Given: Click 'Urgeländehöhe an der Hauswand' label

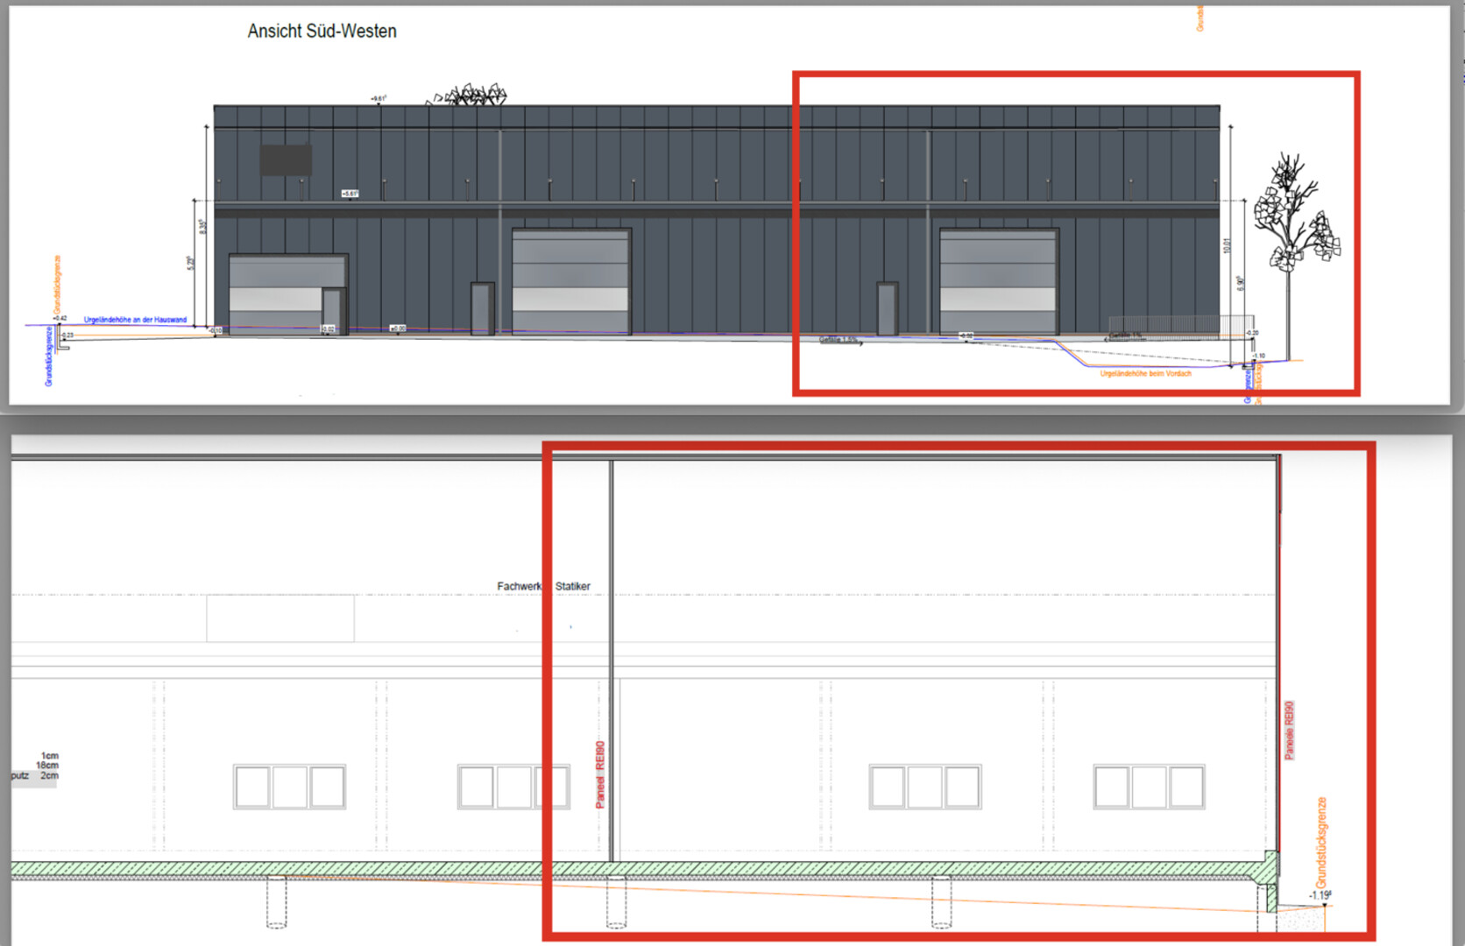Looking at the screenshot, I should pyautogui.click(x=135, y=320).
